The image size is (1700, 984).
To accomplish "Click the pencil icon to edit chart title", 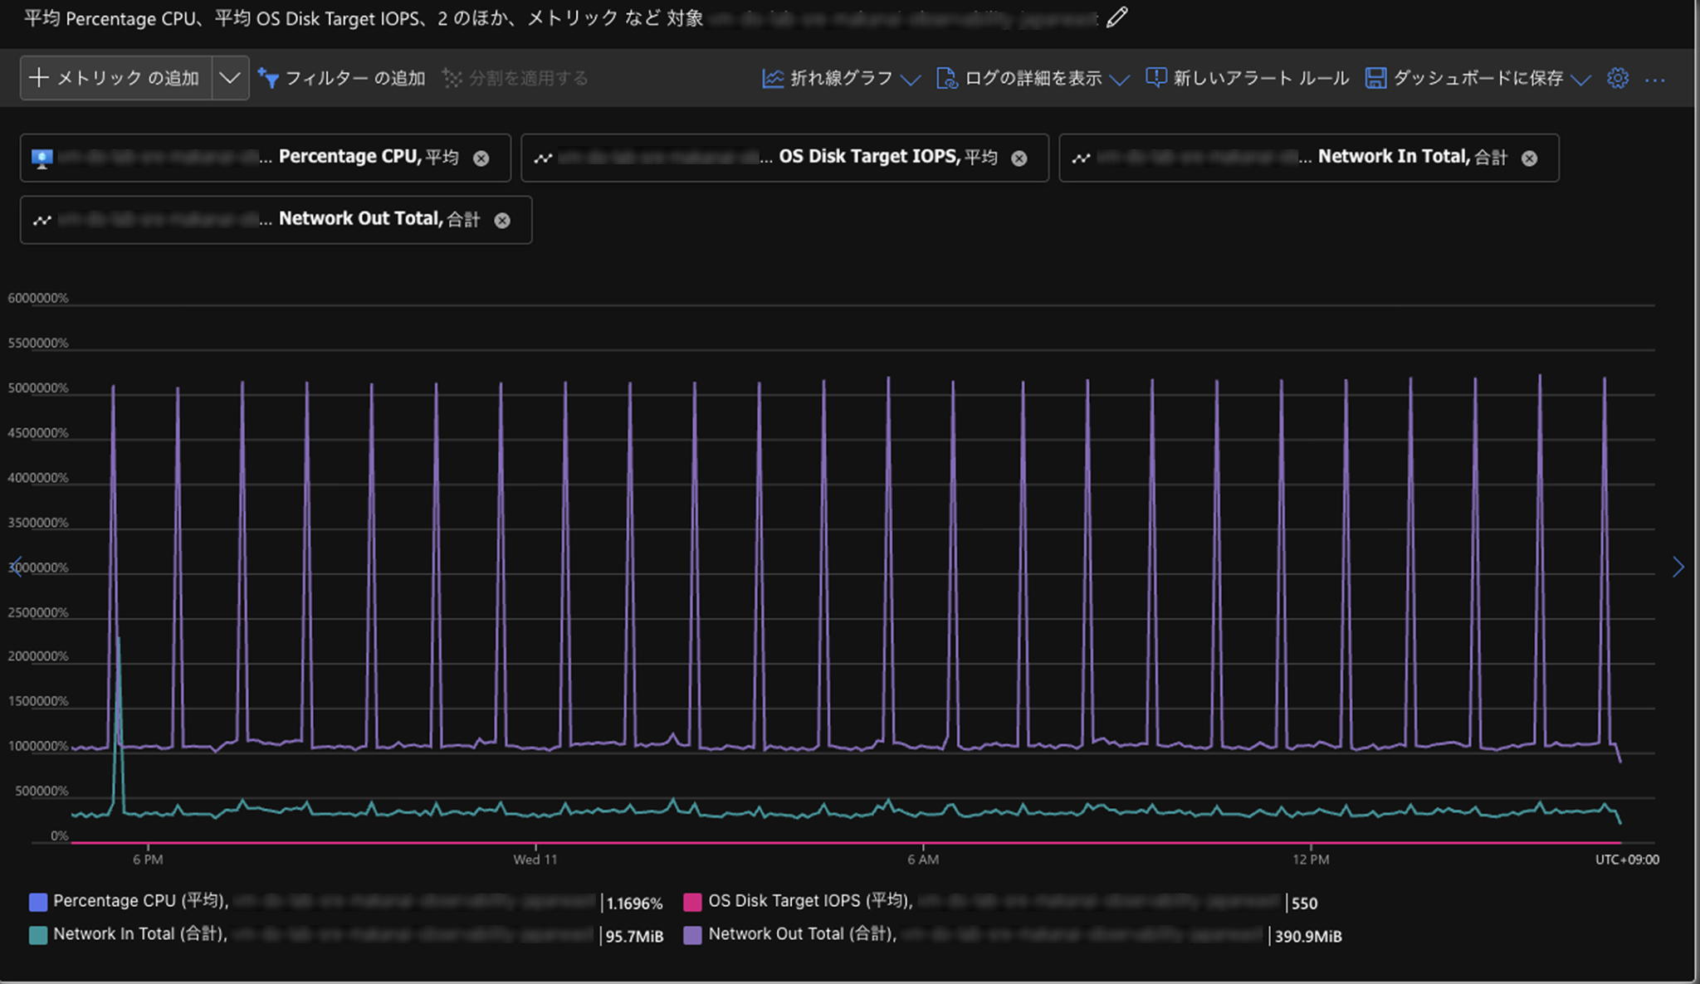I will (x=1117, y=17).
